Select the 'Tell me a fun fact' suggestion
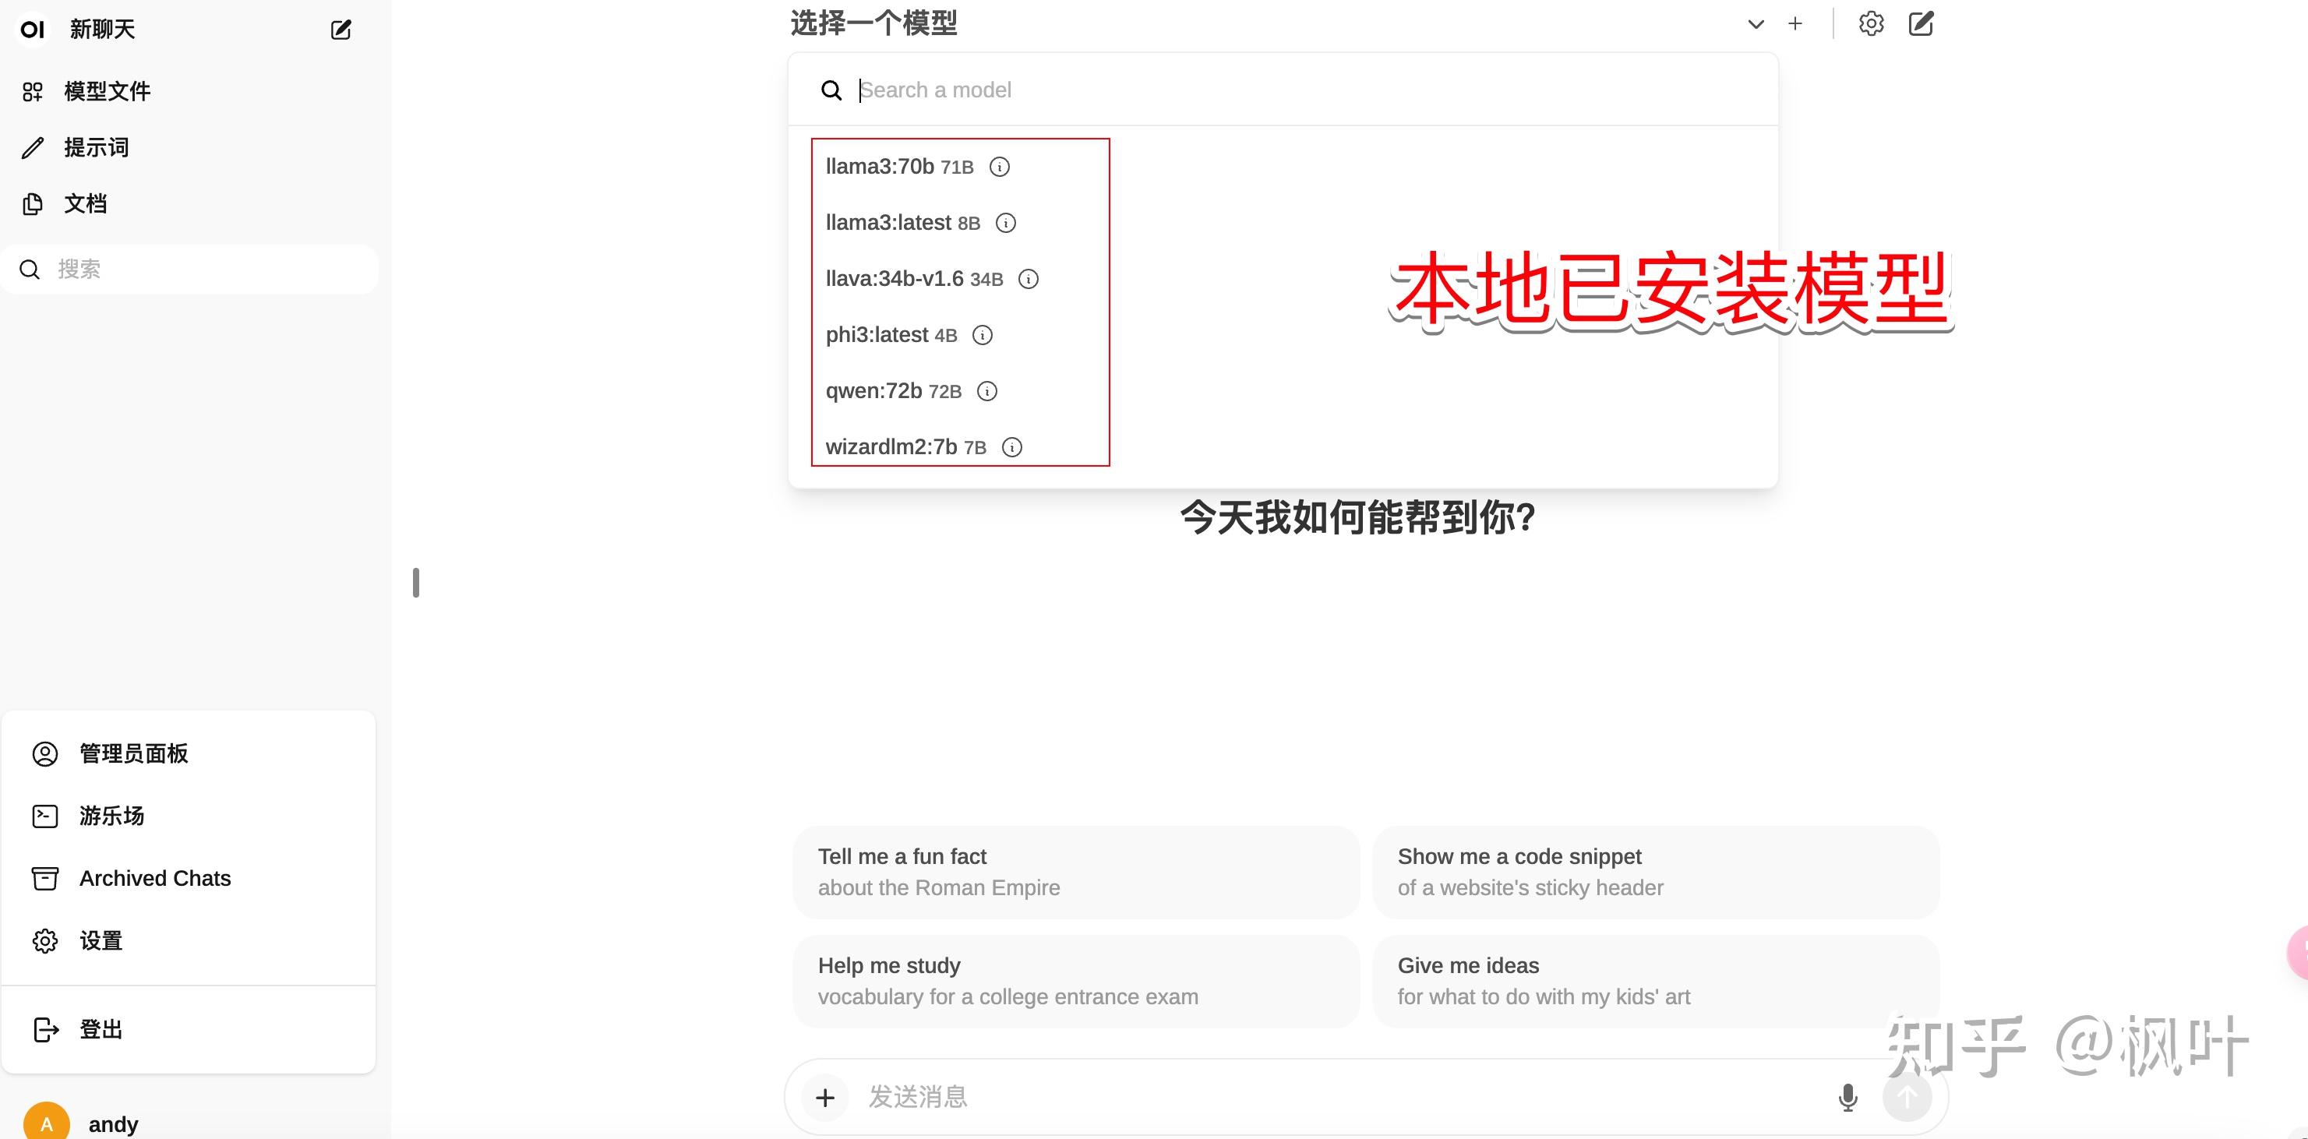Image resolution: width=2308 pixels, height=1139 pixels. [1075, 871]
